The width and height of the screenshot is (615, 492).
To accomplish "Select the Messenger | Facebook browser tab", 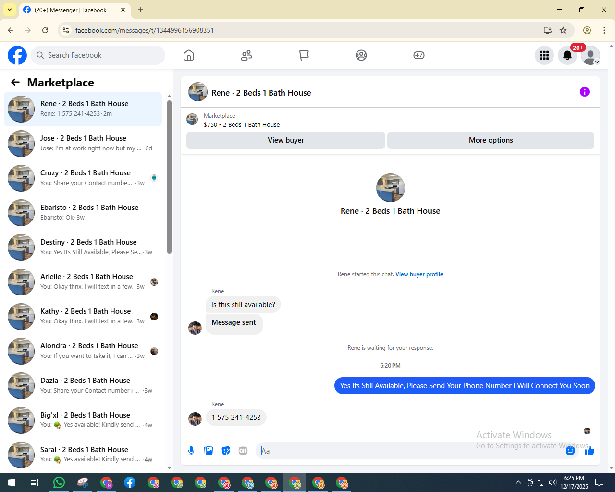I will [x=74, y=10].
